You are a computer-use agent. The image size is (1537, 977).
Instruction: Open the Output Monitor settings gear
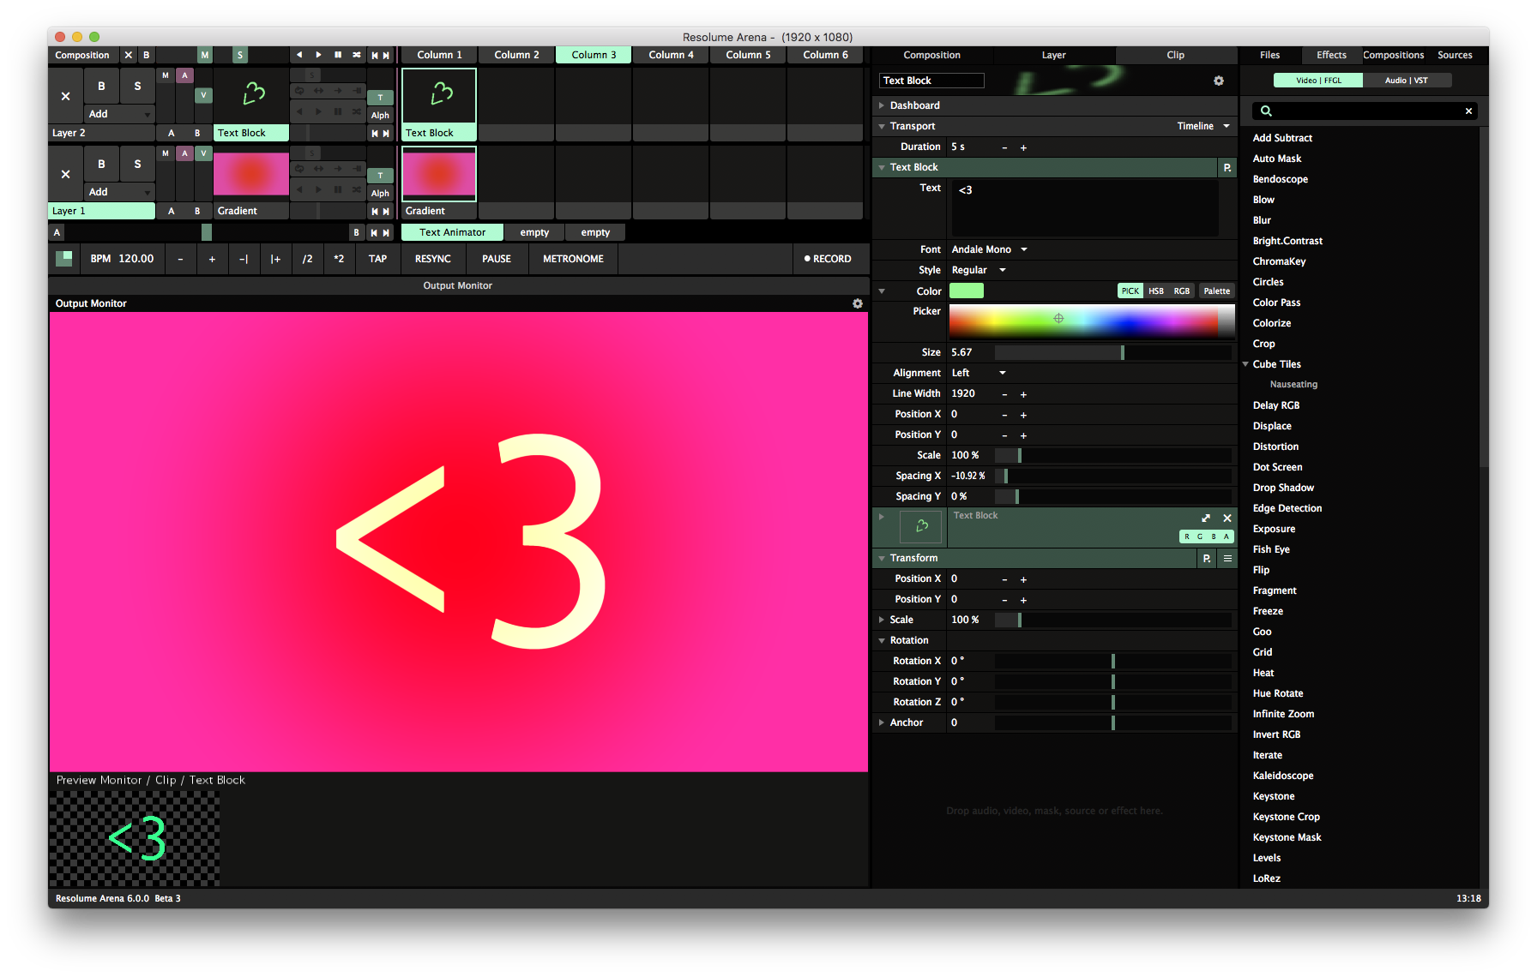[x=857, y=303]
